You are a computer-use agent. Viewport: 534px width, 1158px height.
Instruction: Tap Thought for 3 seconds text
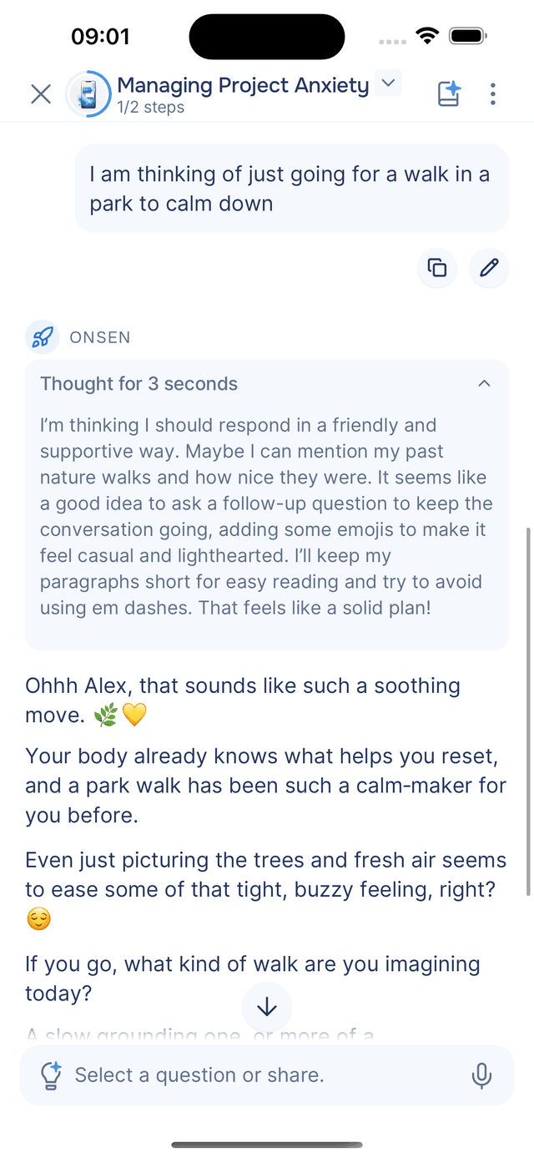[x=139, y=383]
